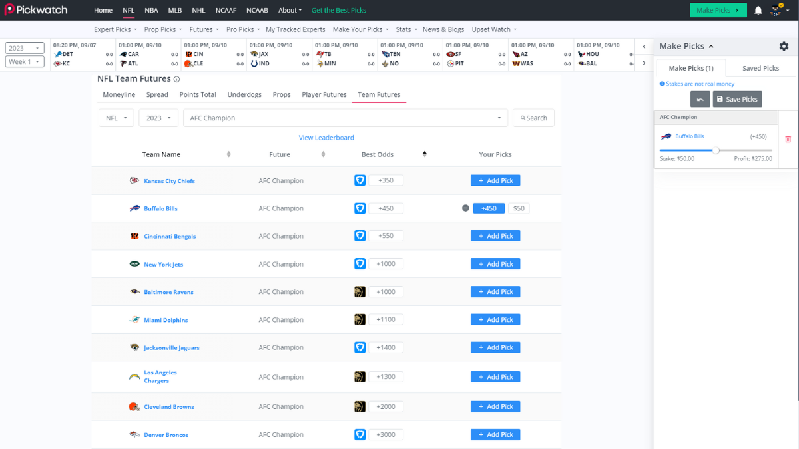The image size is (799, 449).
Task: Open News & Blogs page
Action: pos(443,29)
